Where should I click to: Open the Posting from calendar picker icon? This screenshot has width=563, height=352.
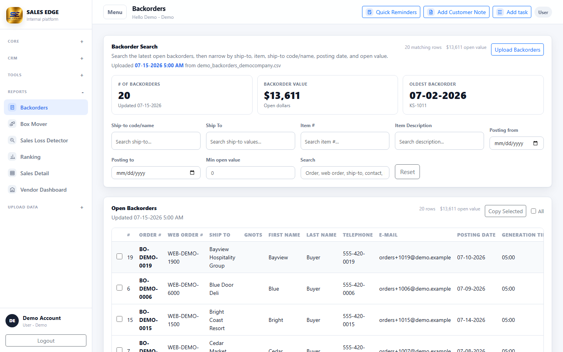(x=536, y=143)
